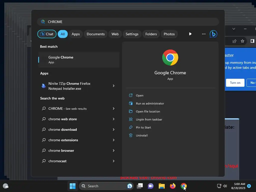Switch to the Folders filter tab

point(151,34)
